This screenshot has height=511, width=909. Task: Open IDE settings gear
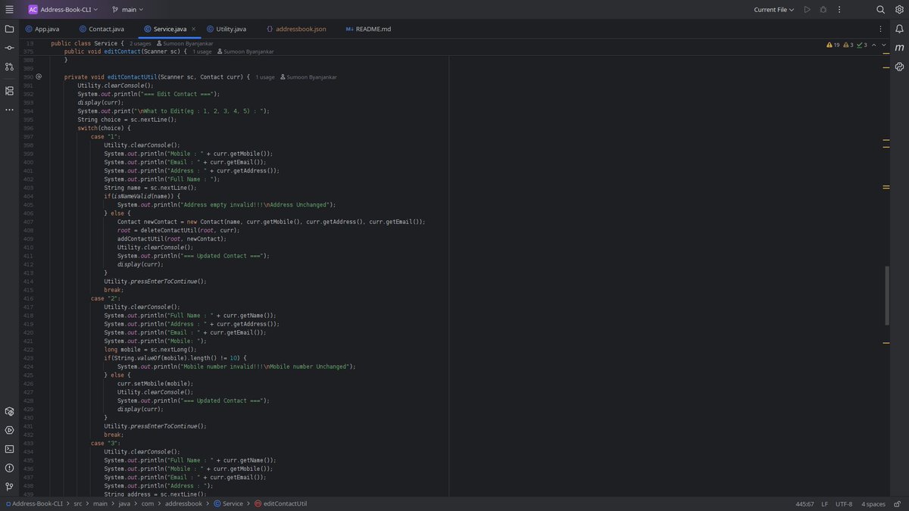[x=899, y=9]
